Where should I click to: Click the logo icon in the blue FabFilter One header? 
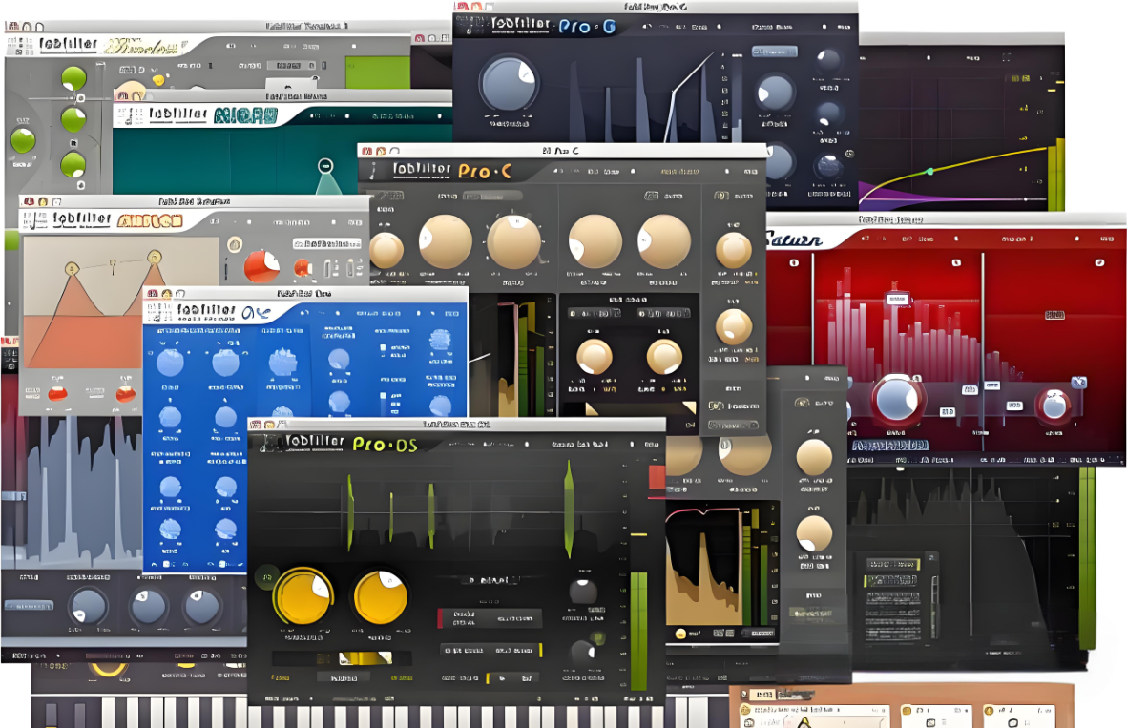pos(157,312)
